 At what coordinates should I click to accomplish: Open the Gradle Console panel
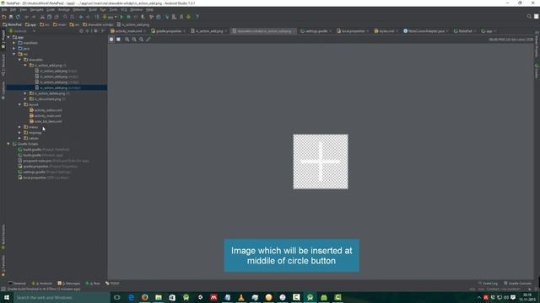pyautogui.click(x=517, y=284)
